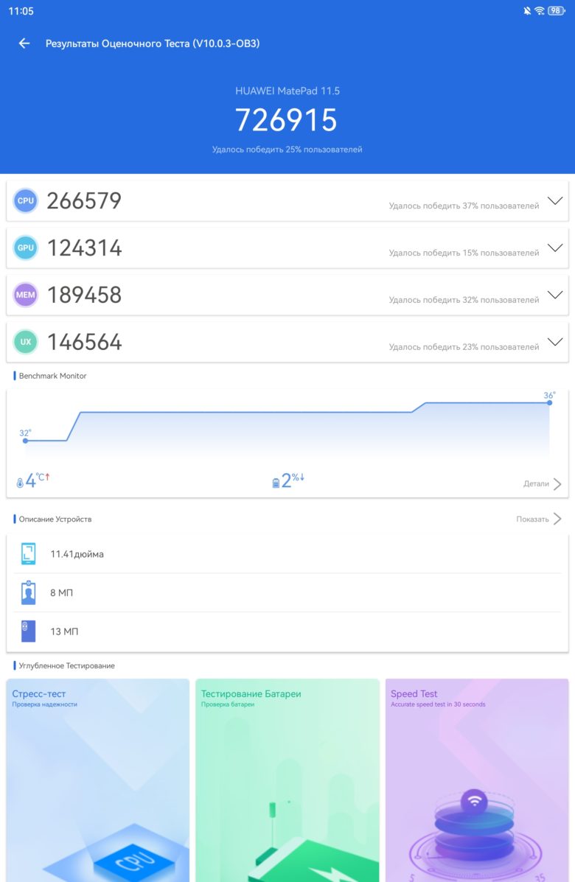This screenshot has height=882, width=575.
Task: Tap the CPU badge icon
Action: coord(26,201)
